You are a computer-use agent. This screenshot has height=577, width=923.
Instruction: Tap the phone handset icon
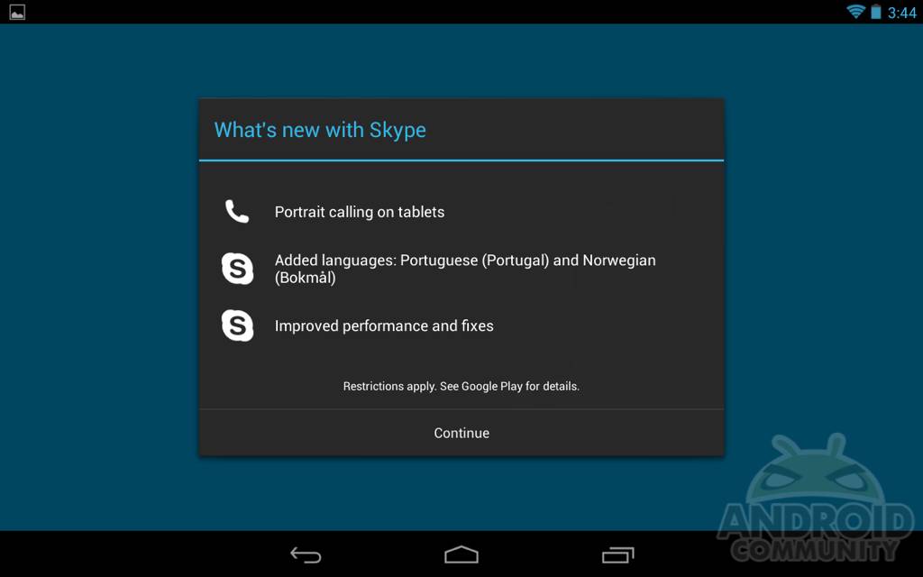(237, 211)
